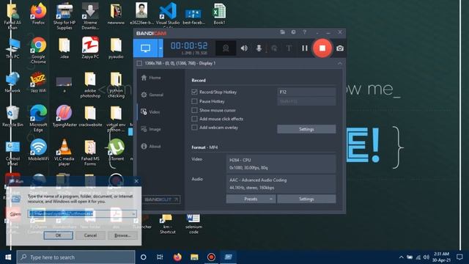Viewport: 469px width, 264px height.
Task: Select the Firefox desktop icon
Action: tap(38, 14)
